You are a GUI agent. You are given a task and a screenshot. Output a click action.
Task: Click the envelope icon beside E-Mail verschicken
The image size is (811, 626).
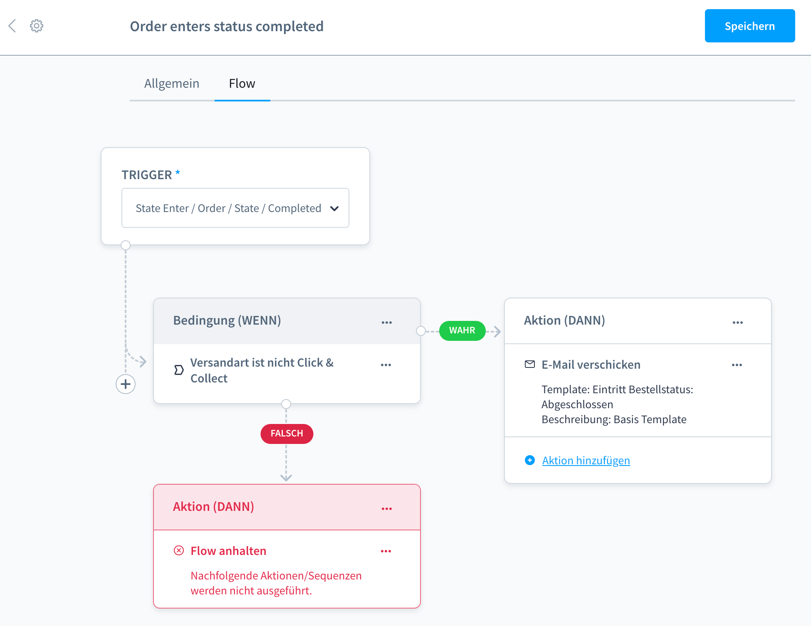[530, 365]
